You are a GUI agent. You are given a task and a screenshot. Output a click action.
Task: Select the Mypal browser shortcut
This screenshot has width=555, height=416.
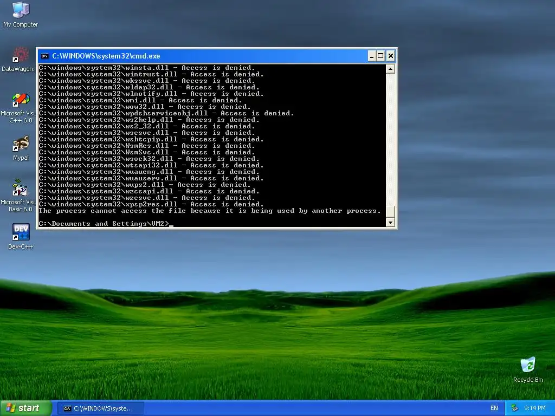coord(21,148)
